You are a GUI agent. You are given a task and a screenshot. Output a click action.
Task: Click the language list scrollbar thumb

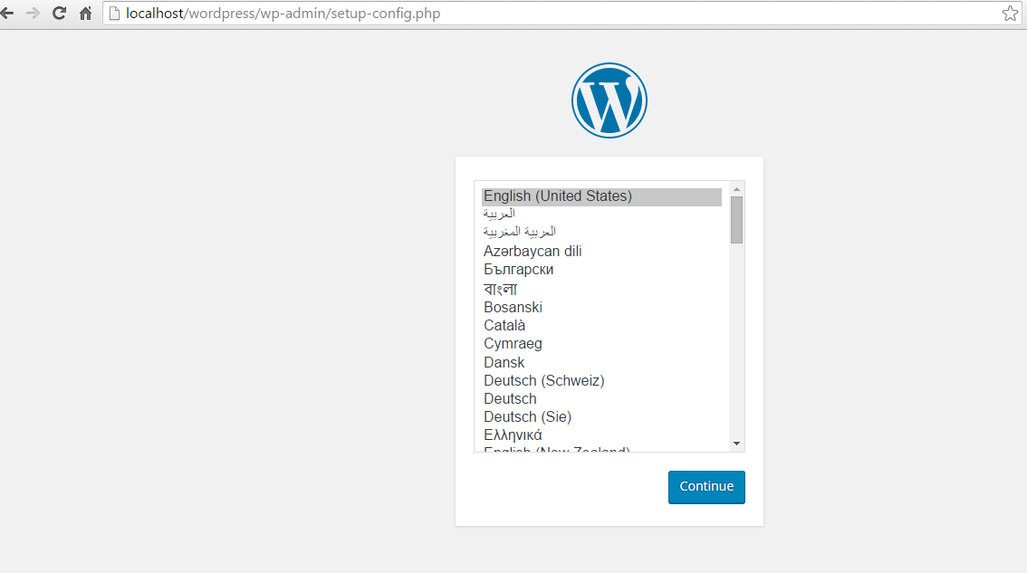[x=737, y=219]
